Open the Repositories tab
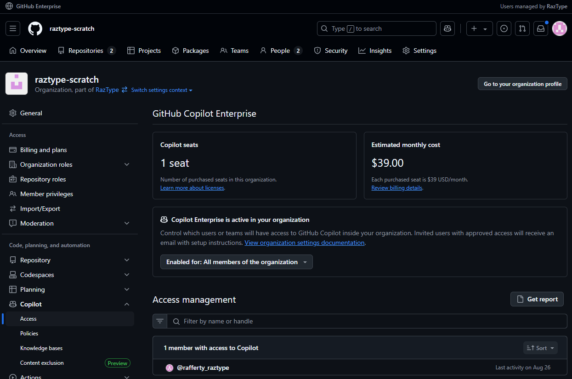Image resolution: width=572 pixels, height=379 pixels. coord(86,51)
